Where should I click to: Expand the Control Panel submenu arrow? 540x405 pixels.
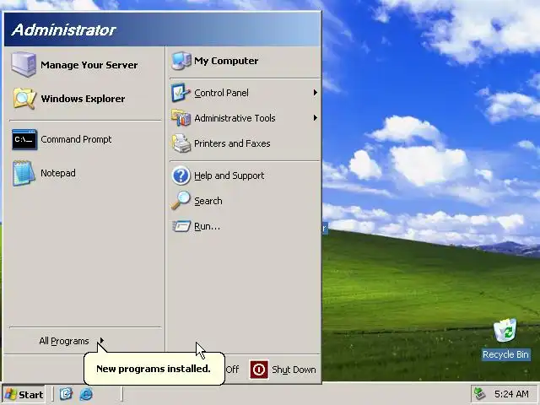pyautogui.click(x=315, y=93)
